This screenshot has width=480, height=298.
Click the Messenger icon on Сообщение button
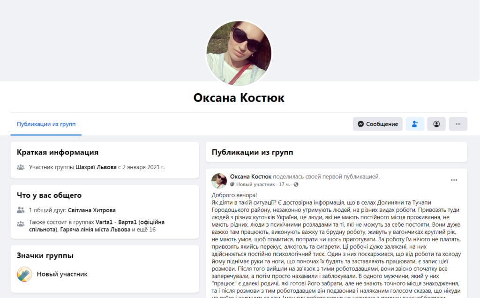[361, 124]
